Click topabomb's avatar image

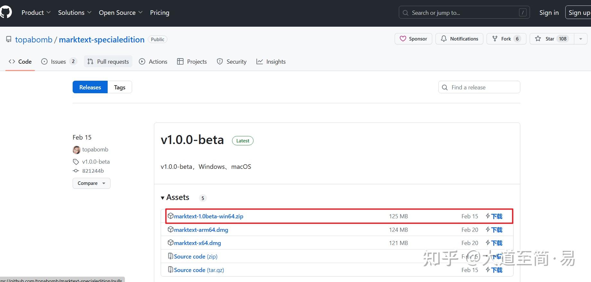[x=76, y=150]
